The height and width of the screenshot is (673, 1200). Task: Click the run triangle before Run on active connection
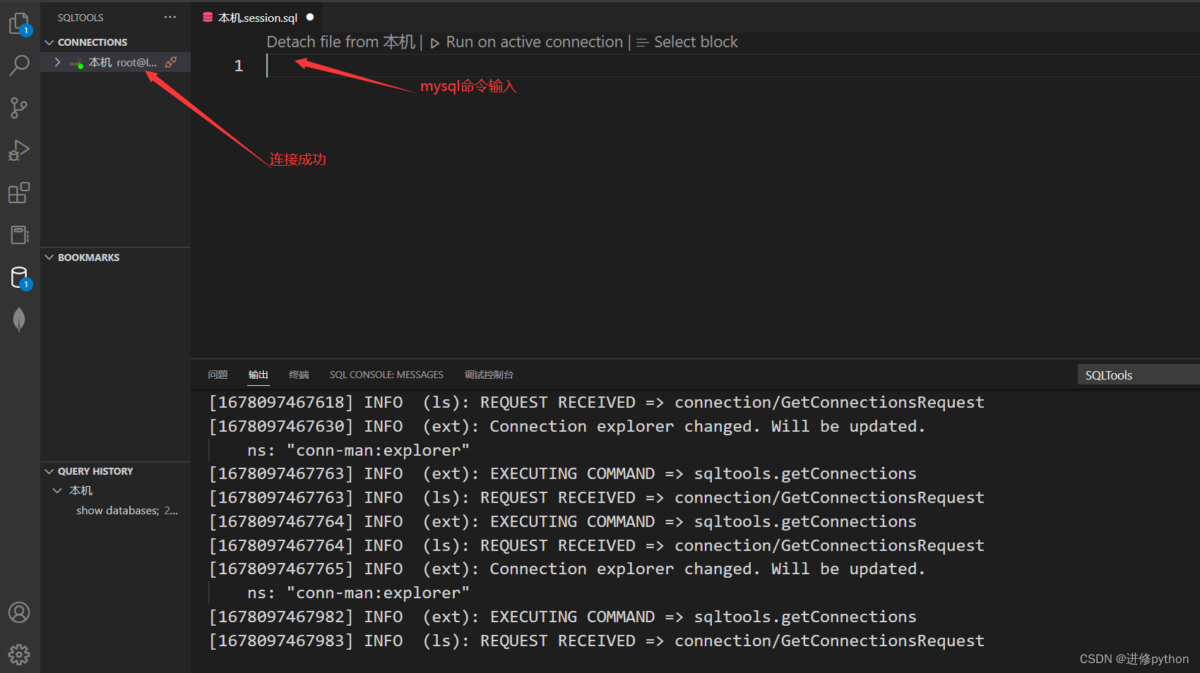(435, 43)
